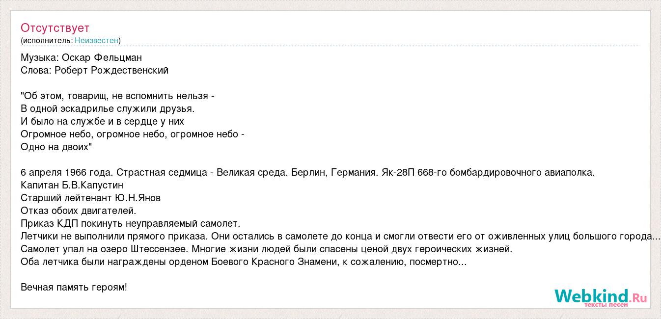Click the line starting with Приказ КДП
The height and width of the screenshot is (319, 661).
(131, 223)
